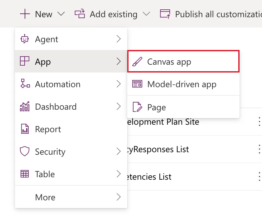Expand the Add existing dropdown chevron
The image size is (262, 215).
[146, 14]
